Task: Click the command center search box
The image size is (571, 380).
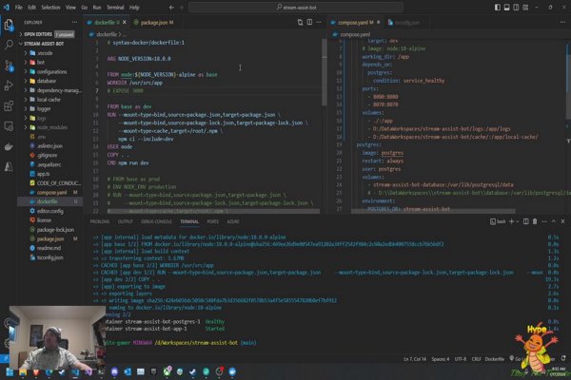Action: (x=296, y=8)
